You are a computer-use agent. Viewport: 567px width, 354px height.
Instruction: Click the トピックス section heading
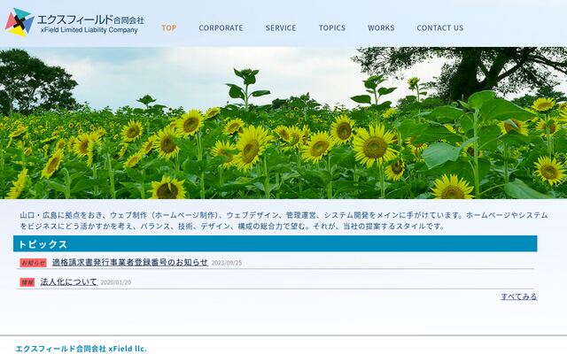coord(276,244)
